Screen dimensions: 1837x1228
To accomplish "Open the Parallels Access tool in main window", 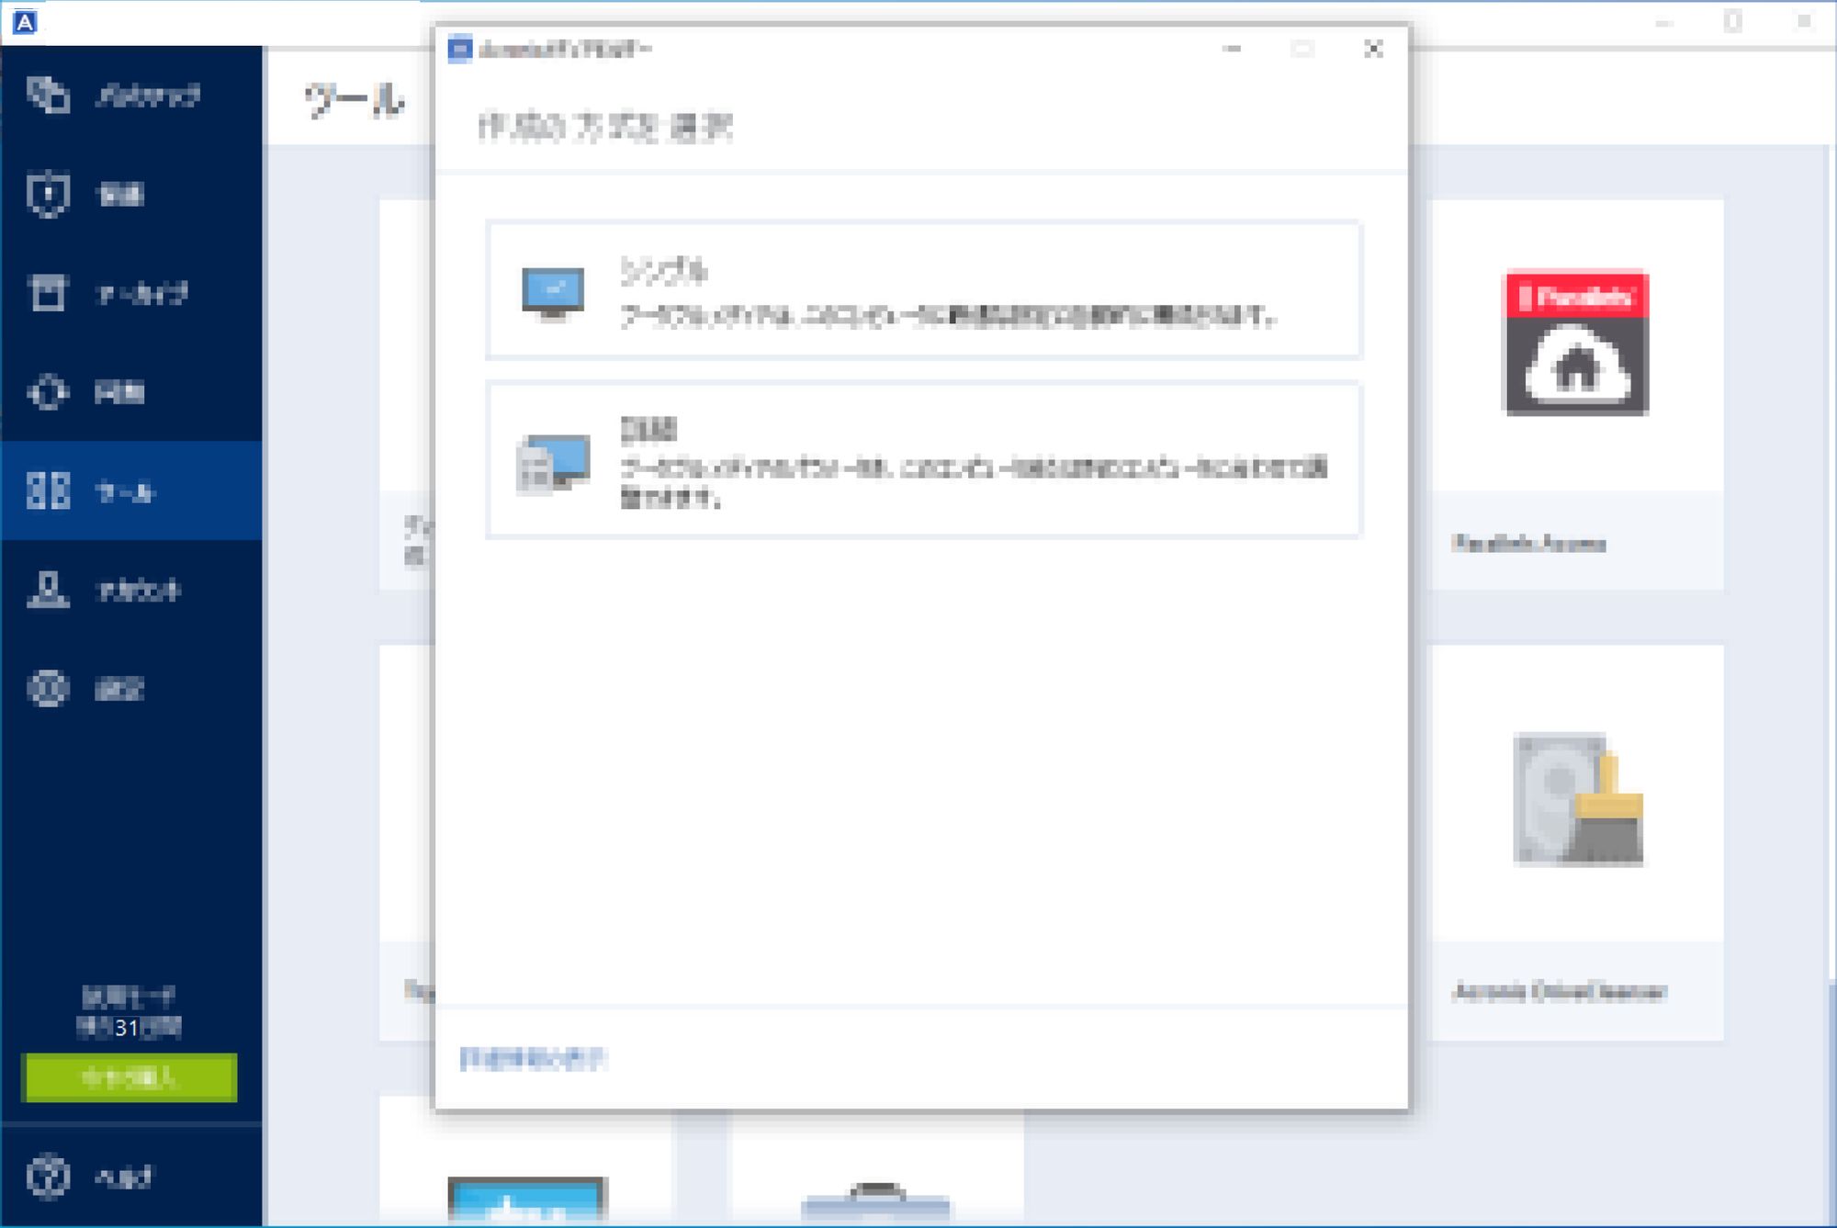I will point(1576,393).
